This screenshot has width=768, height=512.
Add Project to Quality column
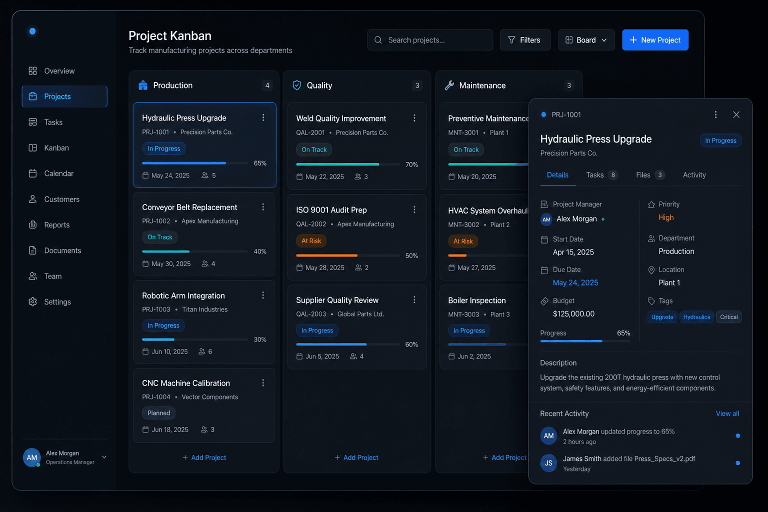356,457
